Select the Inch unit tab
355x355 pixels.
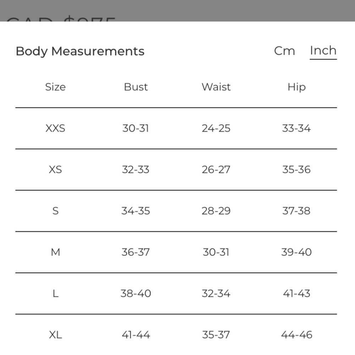click(x=323, y=50)
